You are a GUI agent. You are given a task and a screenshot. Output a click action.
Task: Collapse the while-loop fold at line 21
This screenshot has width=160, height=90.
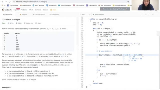(84, 30)
